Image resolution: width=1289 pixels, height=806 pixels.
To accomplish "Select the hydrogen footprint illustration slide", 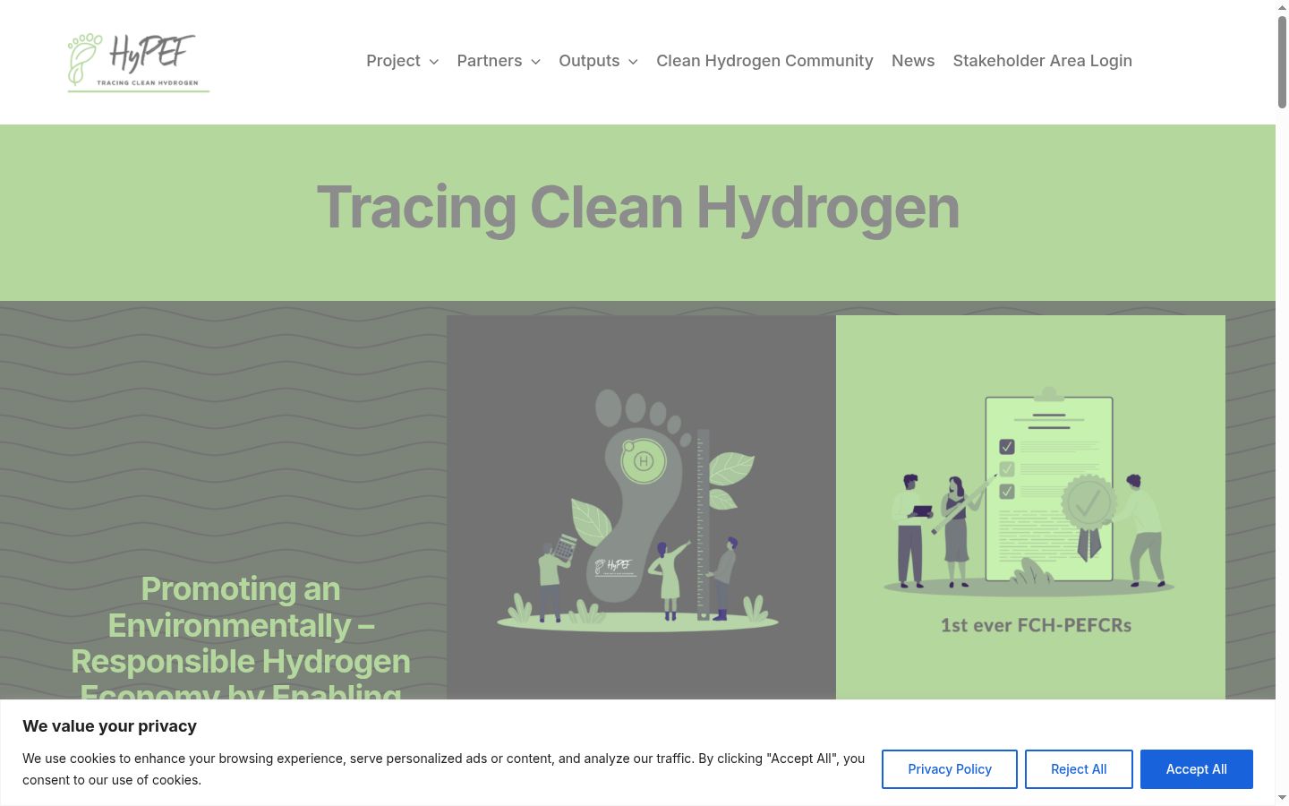I will tap(641, 507).
